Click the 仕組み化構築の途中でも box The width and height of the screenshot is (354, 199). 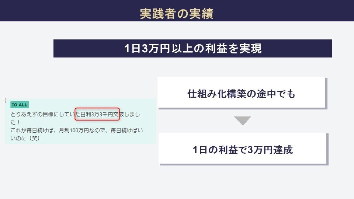[x=242, y=94]
